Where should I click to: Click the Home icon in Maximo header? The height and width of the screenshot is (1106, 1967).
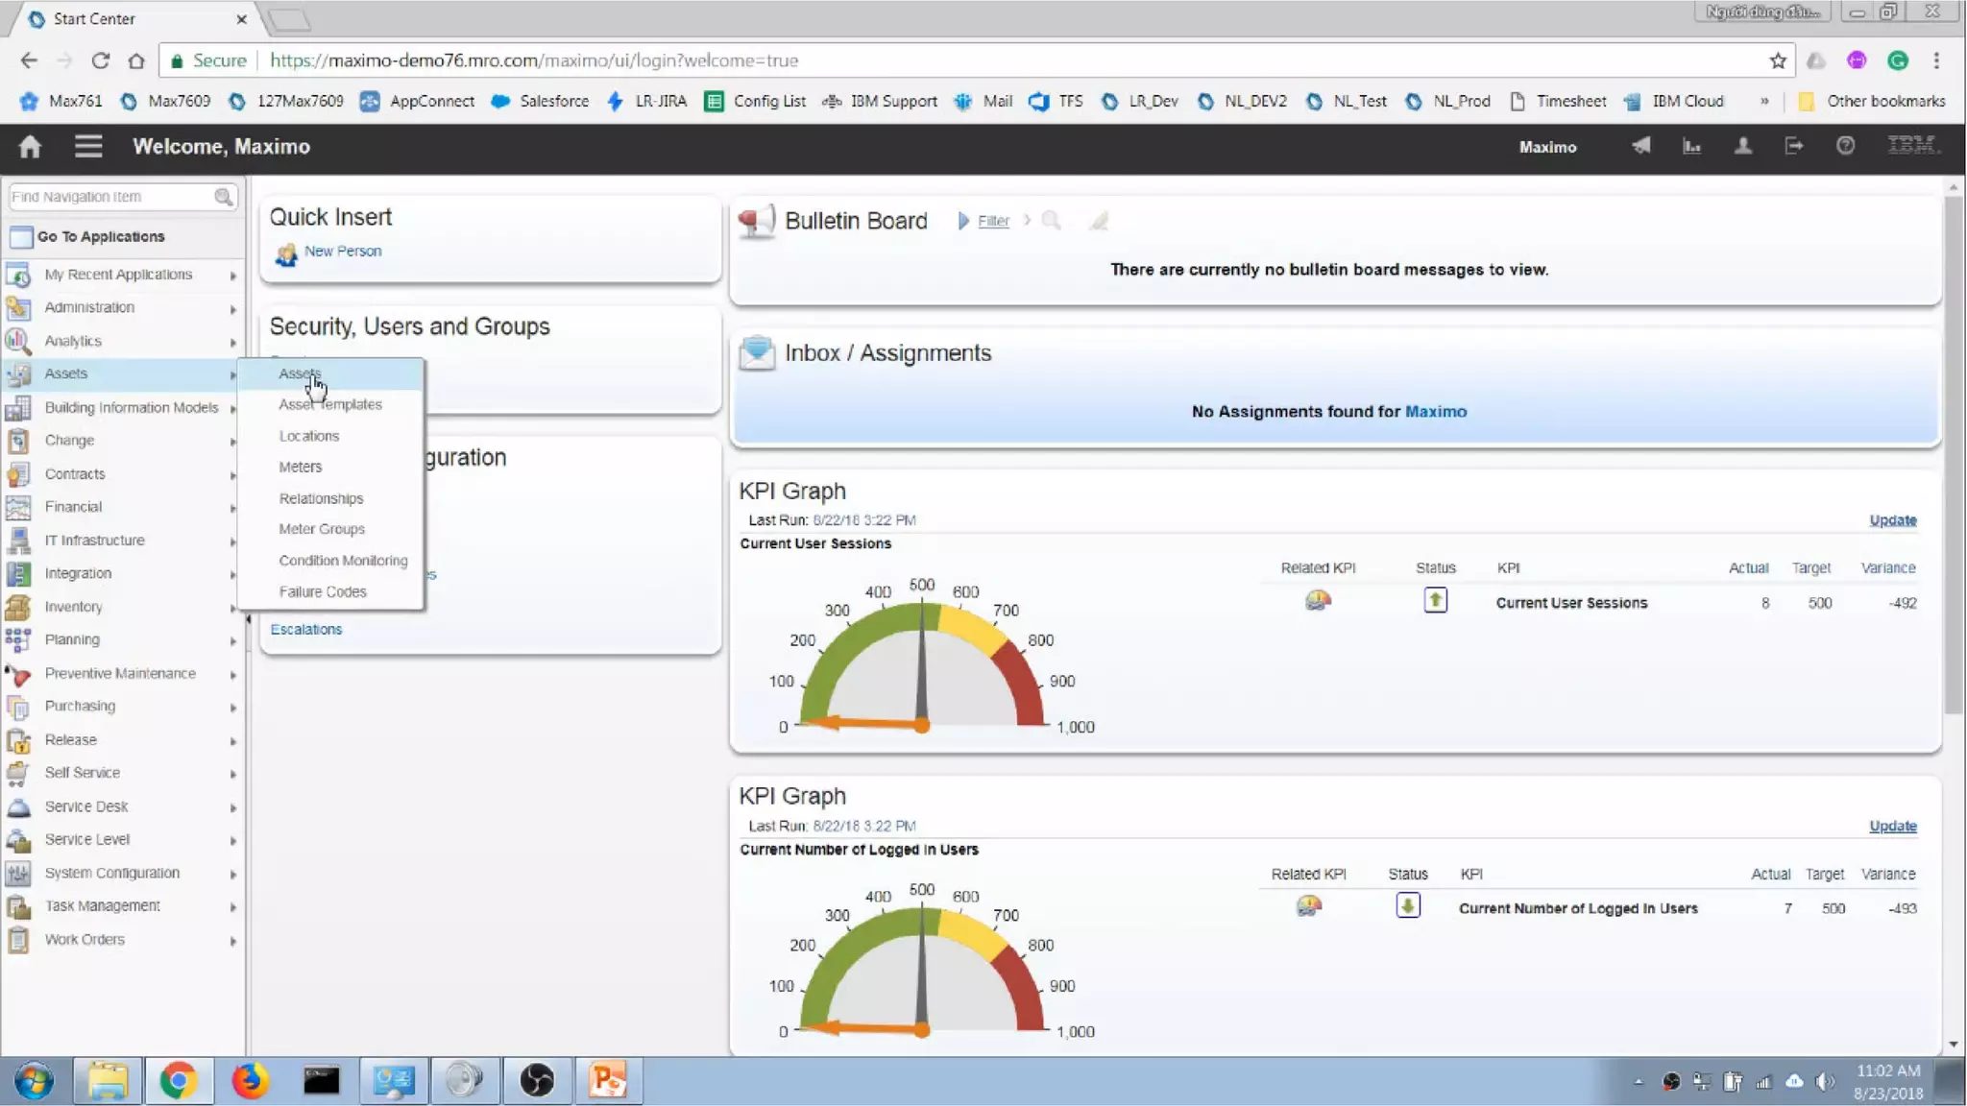pyautogui.click(x=30, y=146)
